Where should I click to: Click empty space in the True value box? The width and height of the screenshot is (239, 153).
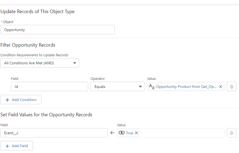182,133
